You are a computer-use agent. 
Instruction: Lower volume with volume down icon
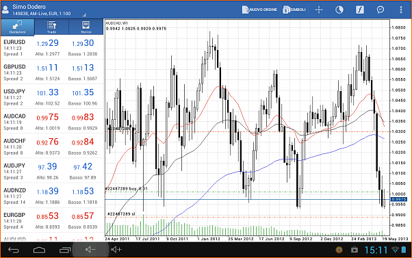click(90, 250)
